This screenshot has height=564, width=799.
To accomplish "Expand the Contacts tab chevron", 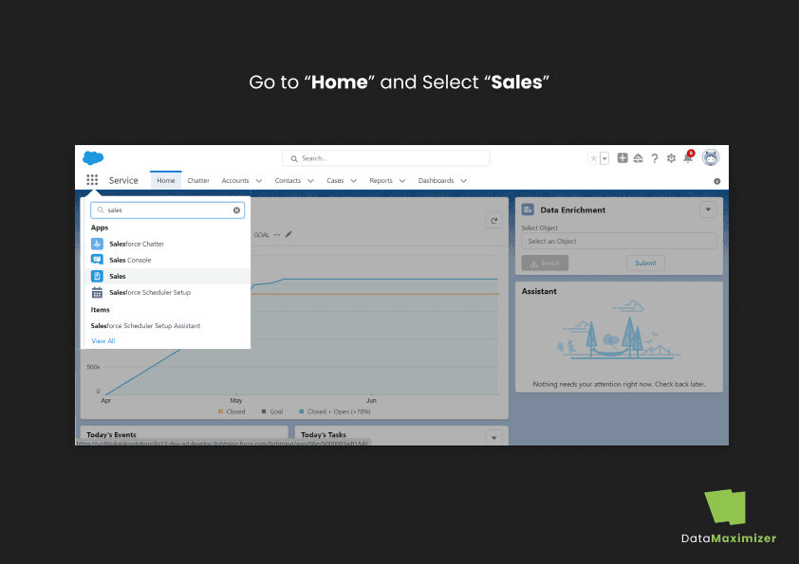I will pos(311,181).
